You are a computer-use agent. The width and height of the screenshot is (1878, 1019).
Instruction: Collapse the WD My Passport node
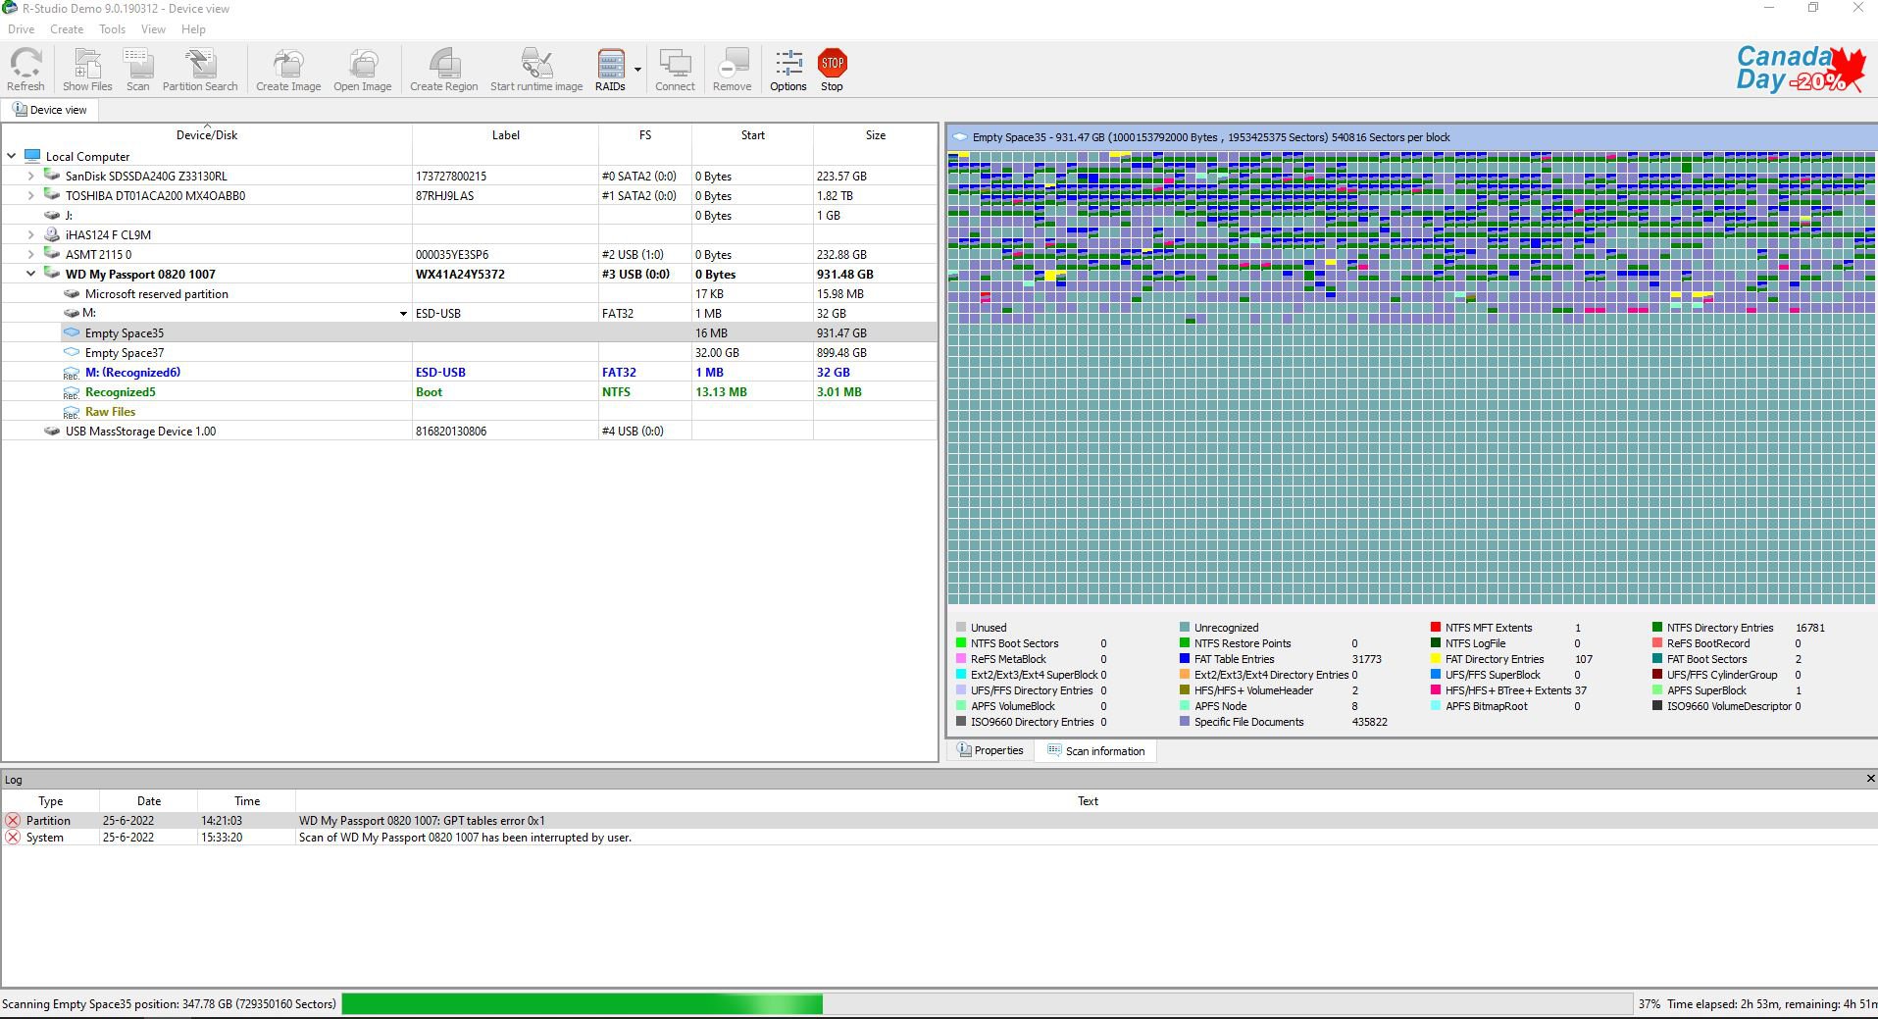pos(31,274)
